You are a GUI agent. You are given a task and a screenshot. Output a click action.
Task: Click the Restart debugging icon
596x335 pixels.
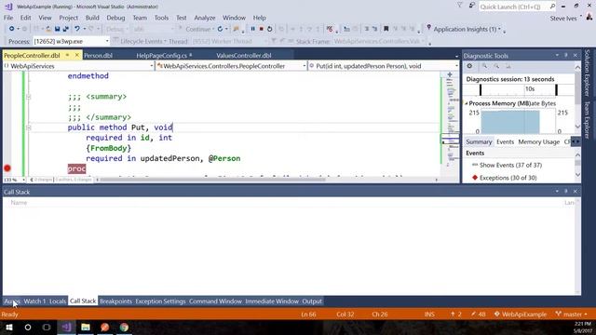pos(269,29)
